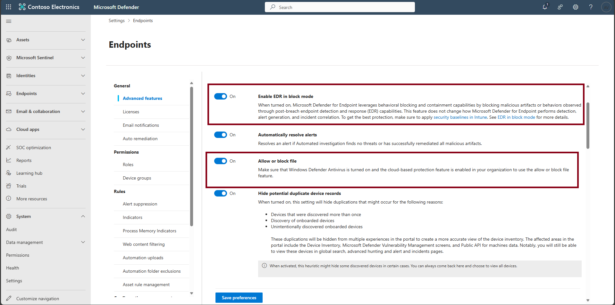Image resolution: width=615 pixels, height=305 pixels.
Task: Expand the Endpoints chevron in sidebar
Action: point(83,93)
